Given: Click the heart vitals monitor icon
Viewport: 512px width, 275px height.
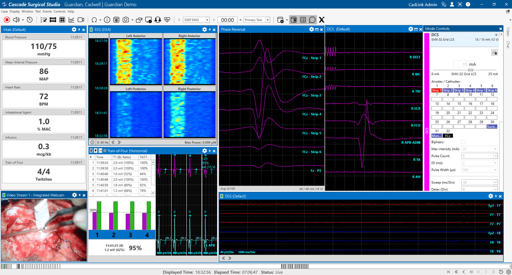Looking at the screenshot, I should click(167, 20).
